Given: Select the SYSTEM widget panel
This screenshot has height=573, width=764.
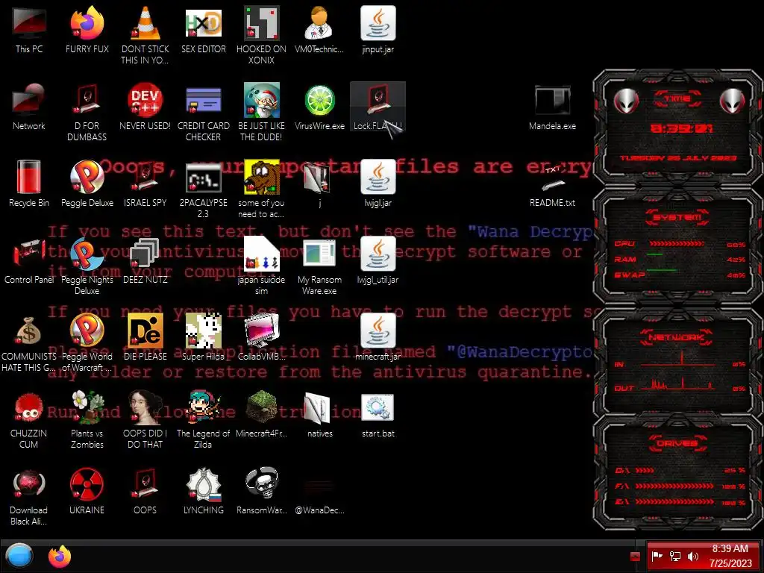Looking at the screenshot, I should [677, 248].
